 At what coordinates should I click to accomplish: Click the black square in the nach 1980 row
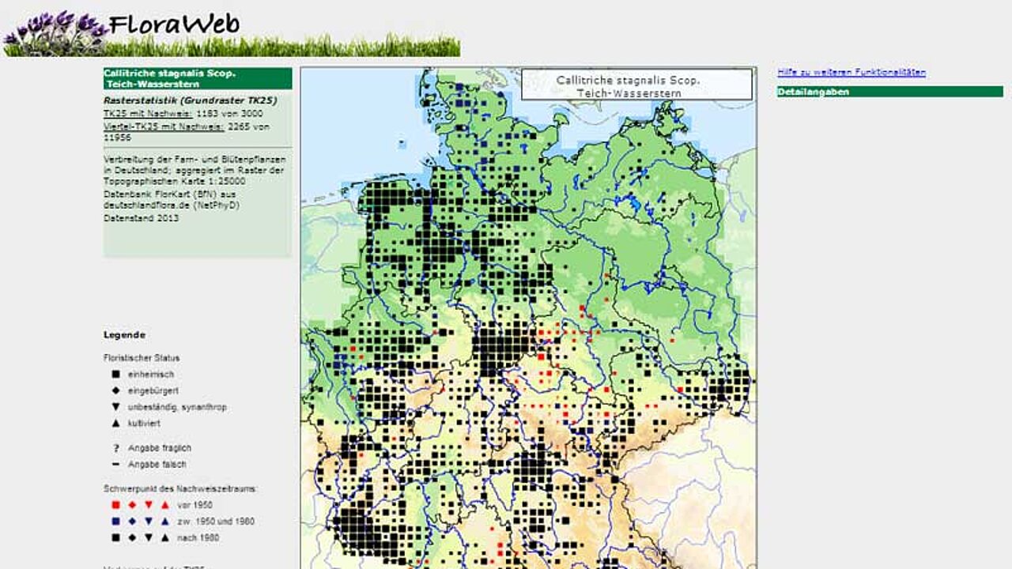(x=115, y=538)
